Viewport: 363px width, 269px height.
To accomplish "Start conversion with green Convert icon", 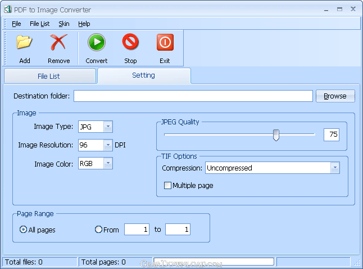I will [x=97, y=42].
